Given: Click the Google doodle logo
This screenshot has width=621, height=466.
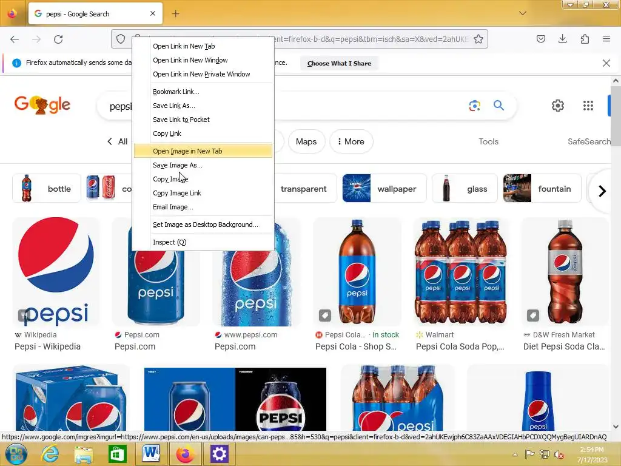Looking at the screenshot, I should tap(42, 104).
